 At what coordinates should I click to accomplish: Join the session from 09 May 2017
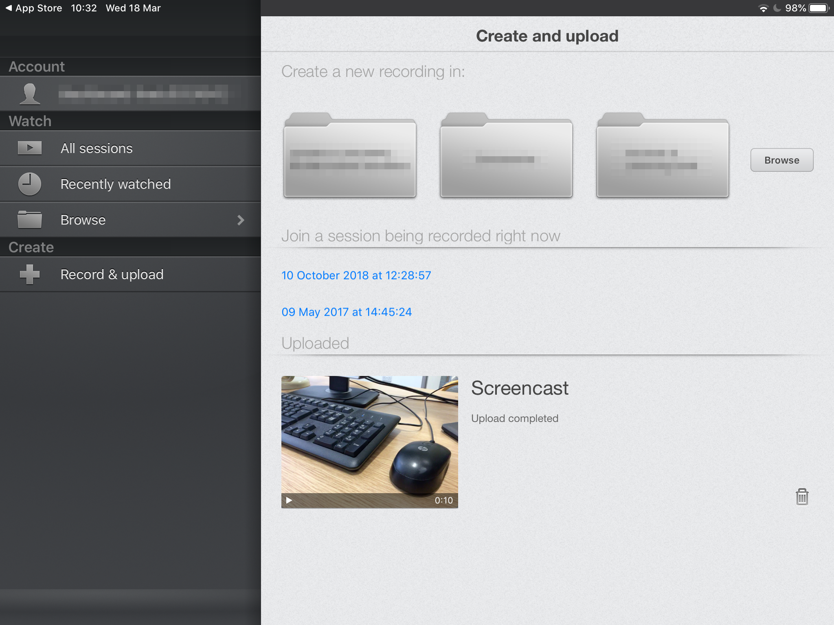coord(347,312)
